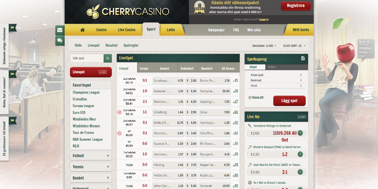378x189 pixels.
Task: Bet on Azerbaijan at odds 1.28
Action: click(215, 123)
